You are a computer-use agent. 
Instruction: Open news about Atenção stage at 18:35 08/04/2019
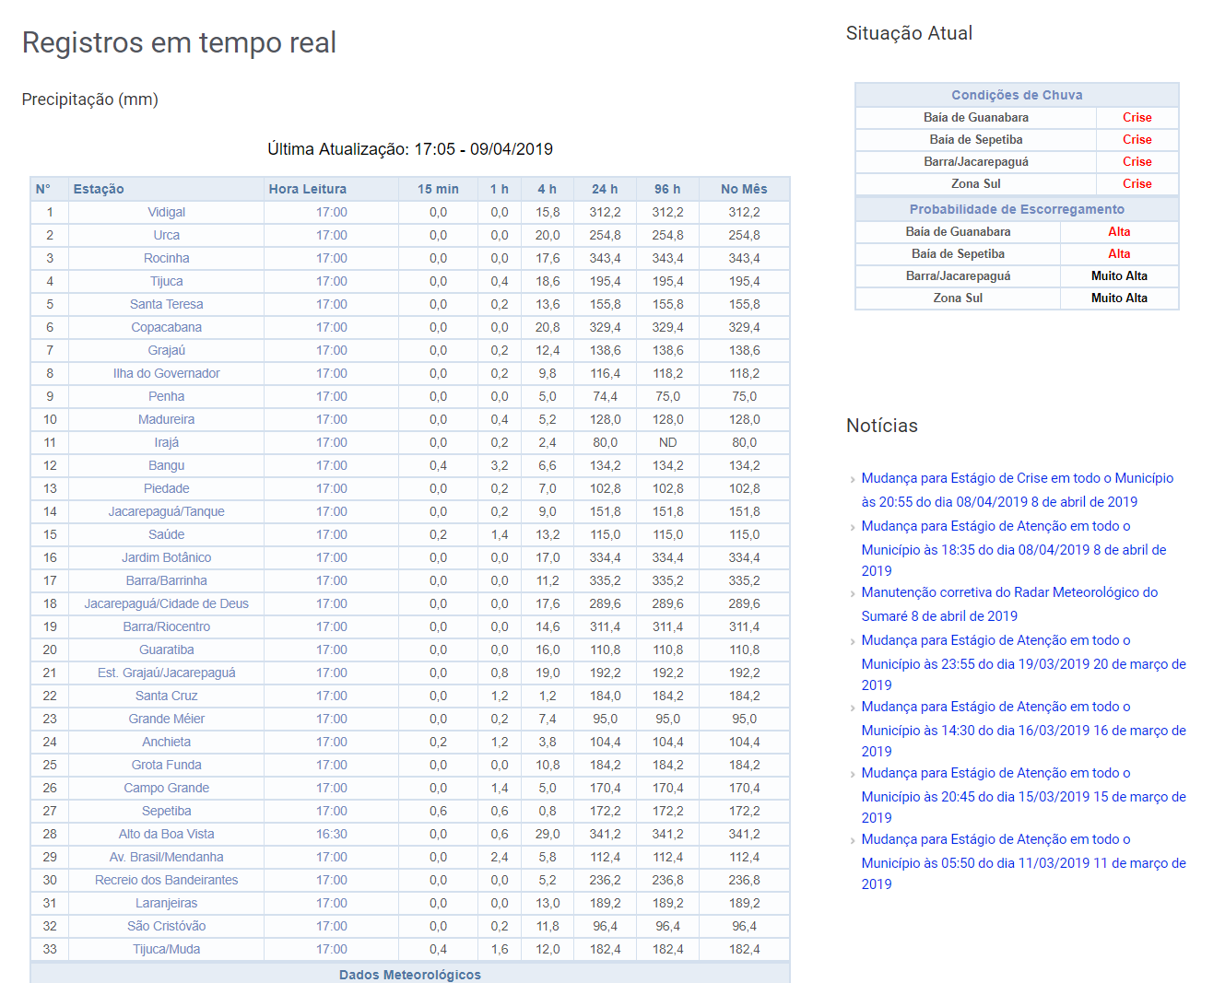point(1014,548)
